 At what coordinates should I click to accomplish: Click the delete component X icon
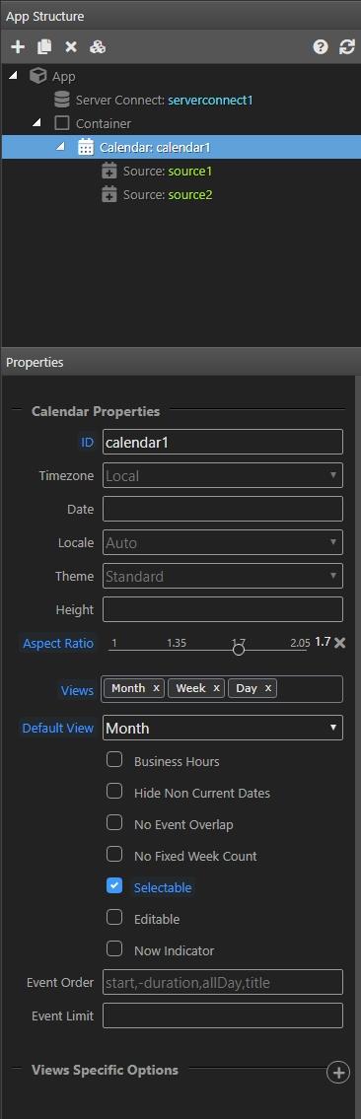71,47
